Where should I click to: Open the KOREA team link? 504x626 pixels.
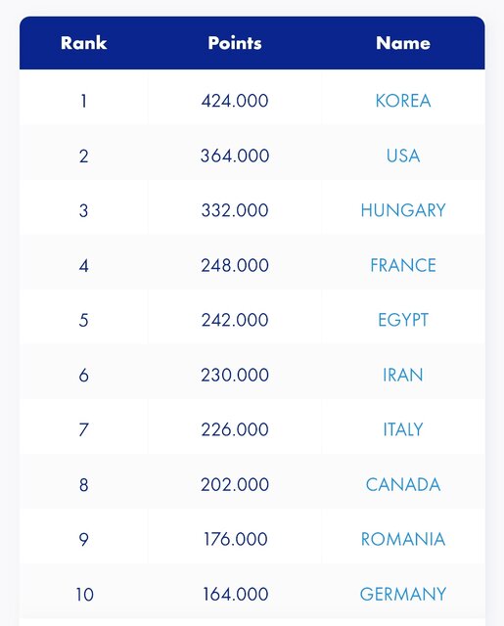point(403,101)
